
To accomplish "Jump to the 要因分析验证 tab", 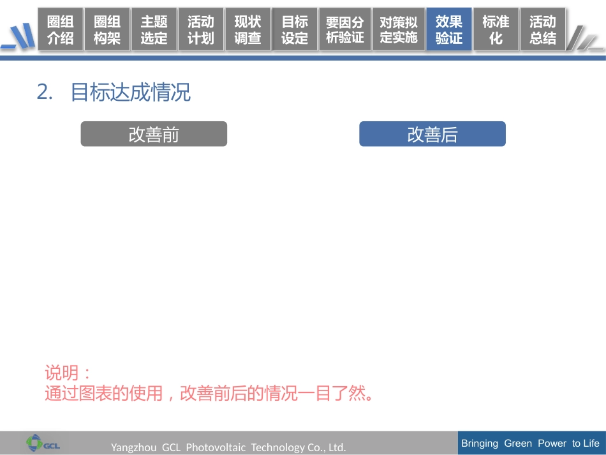I will point(344,29).
